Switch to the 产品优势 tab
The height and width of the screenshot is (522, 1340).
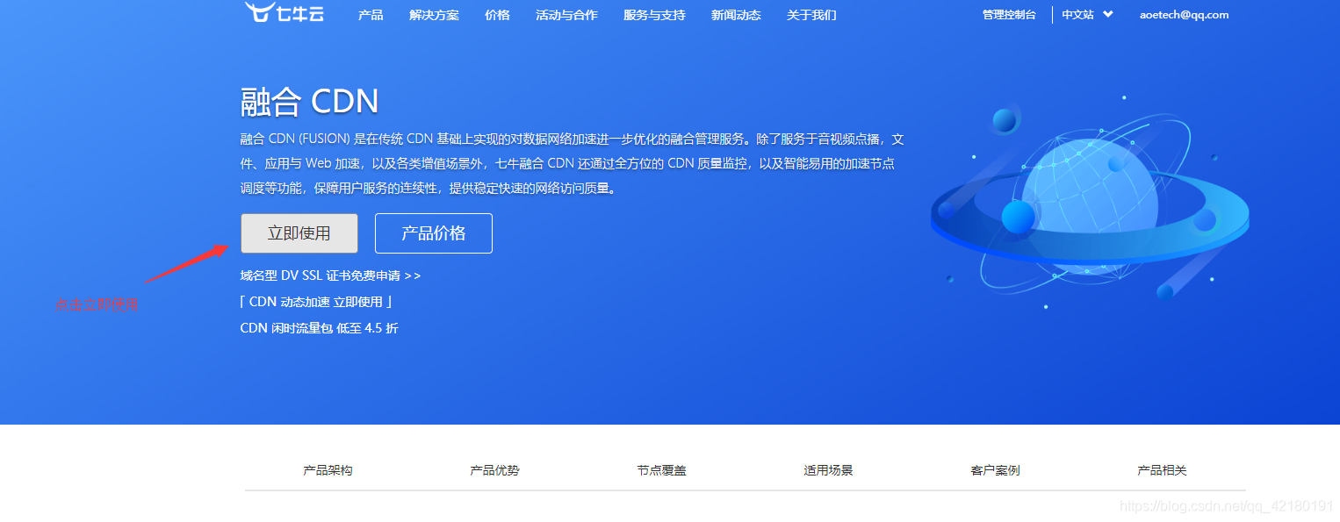[494, 470]
